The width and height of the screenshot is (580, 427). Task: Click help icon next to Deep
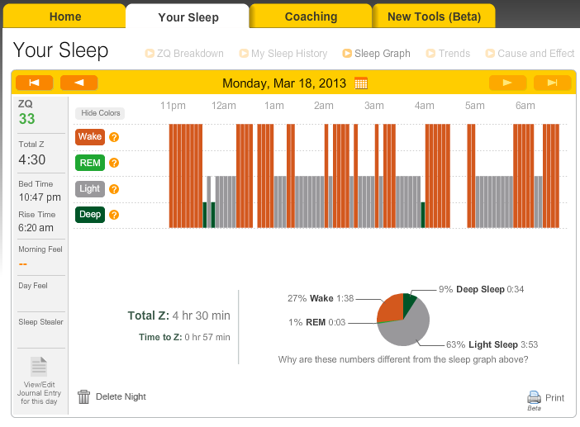tap(114, 215)
